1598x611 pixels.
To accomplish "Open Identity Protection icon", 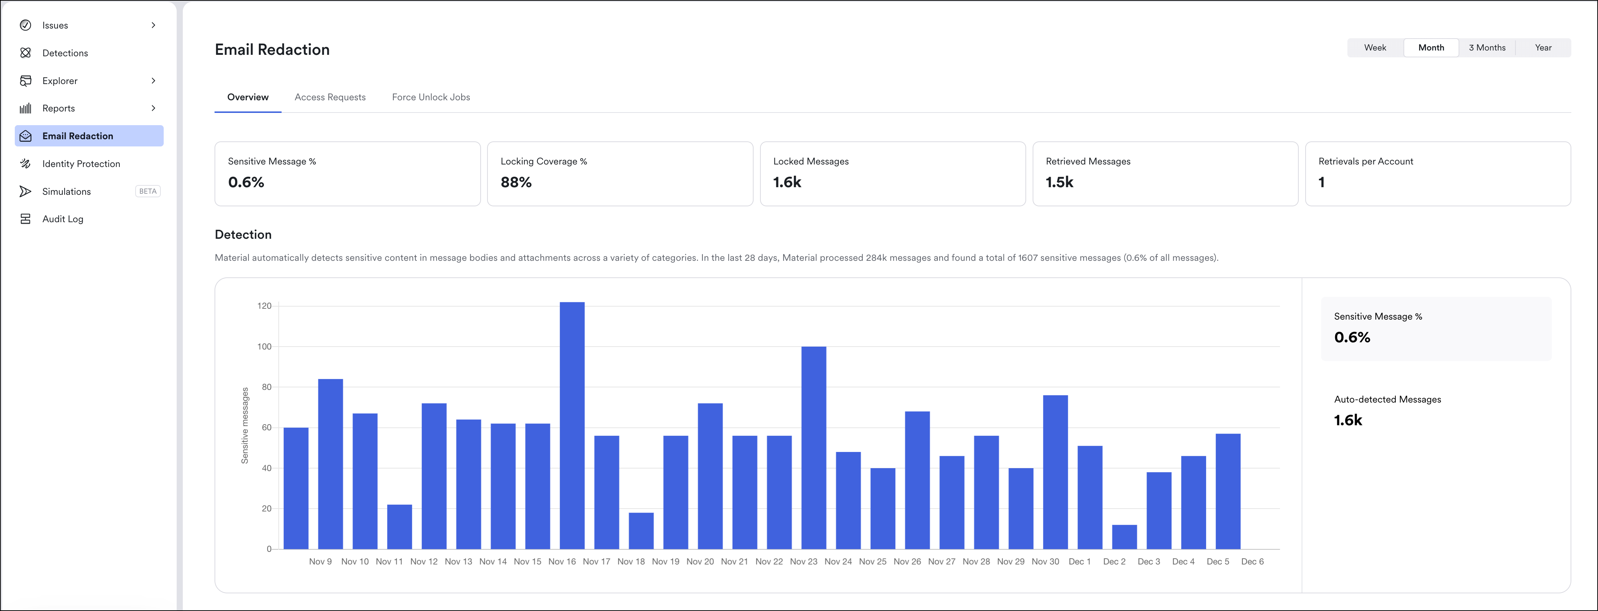I will [26, 164].
